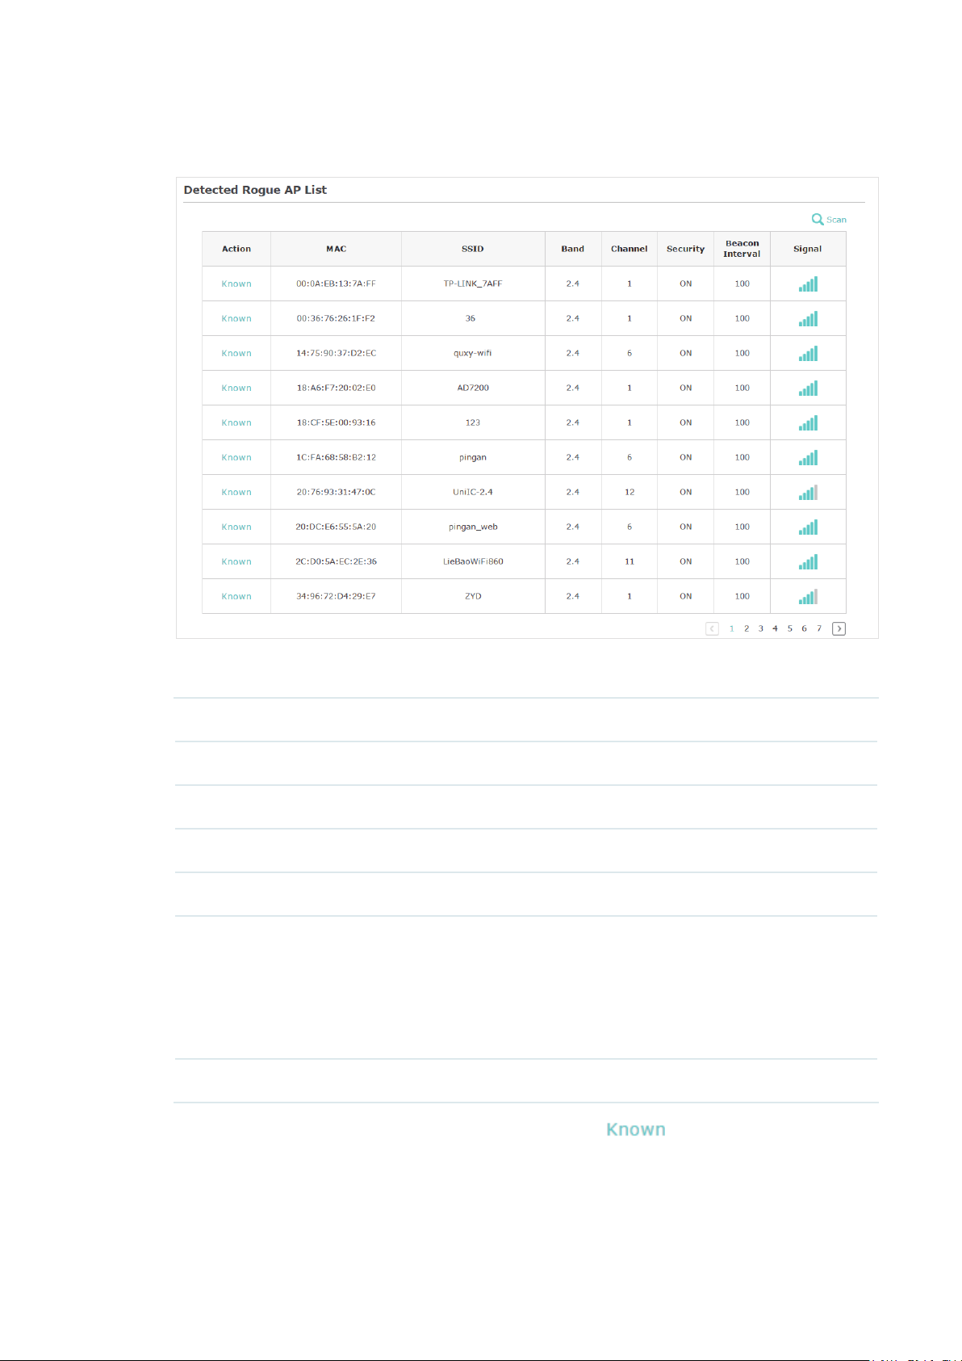Click Known for the pingan row
Image resolution: width=962 pixels, height=1361 pixels.
click(x=236, y=457)
